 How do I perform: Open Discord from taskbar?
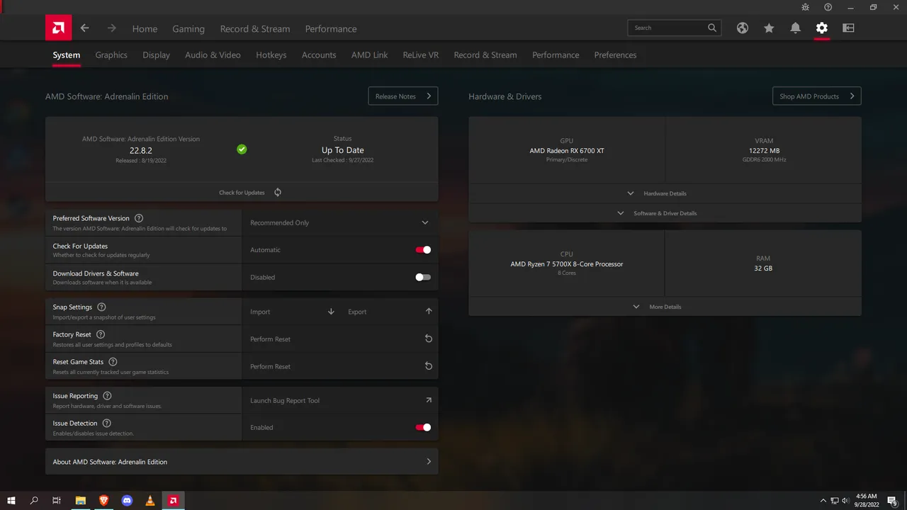(x=127, y=501)
